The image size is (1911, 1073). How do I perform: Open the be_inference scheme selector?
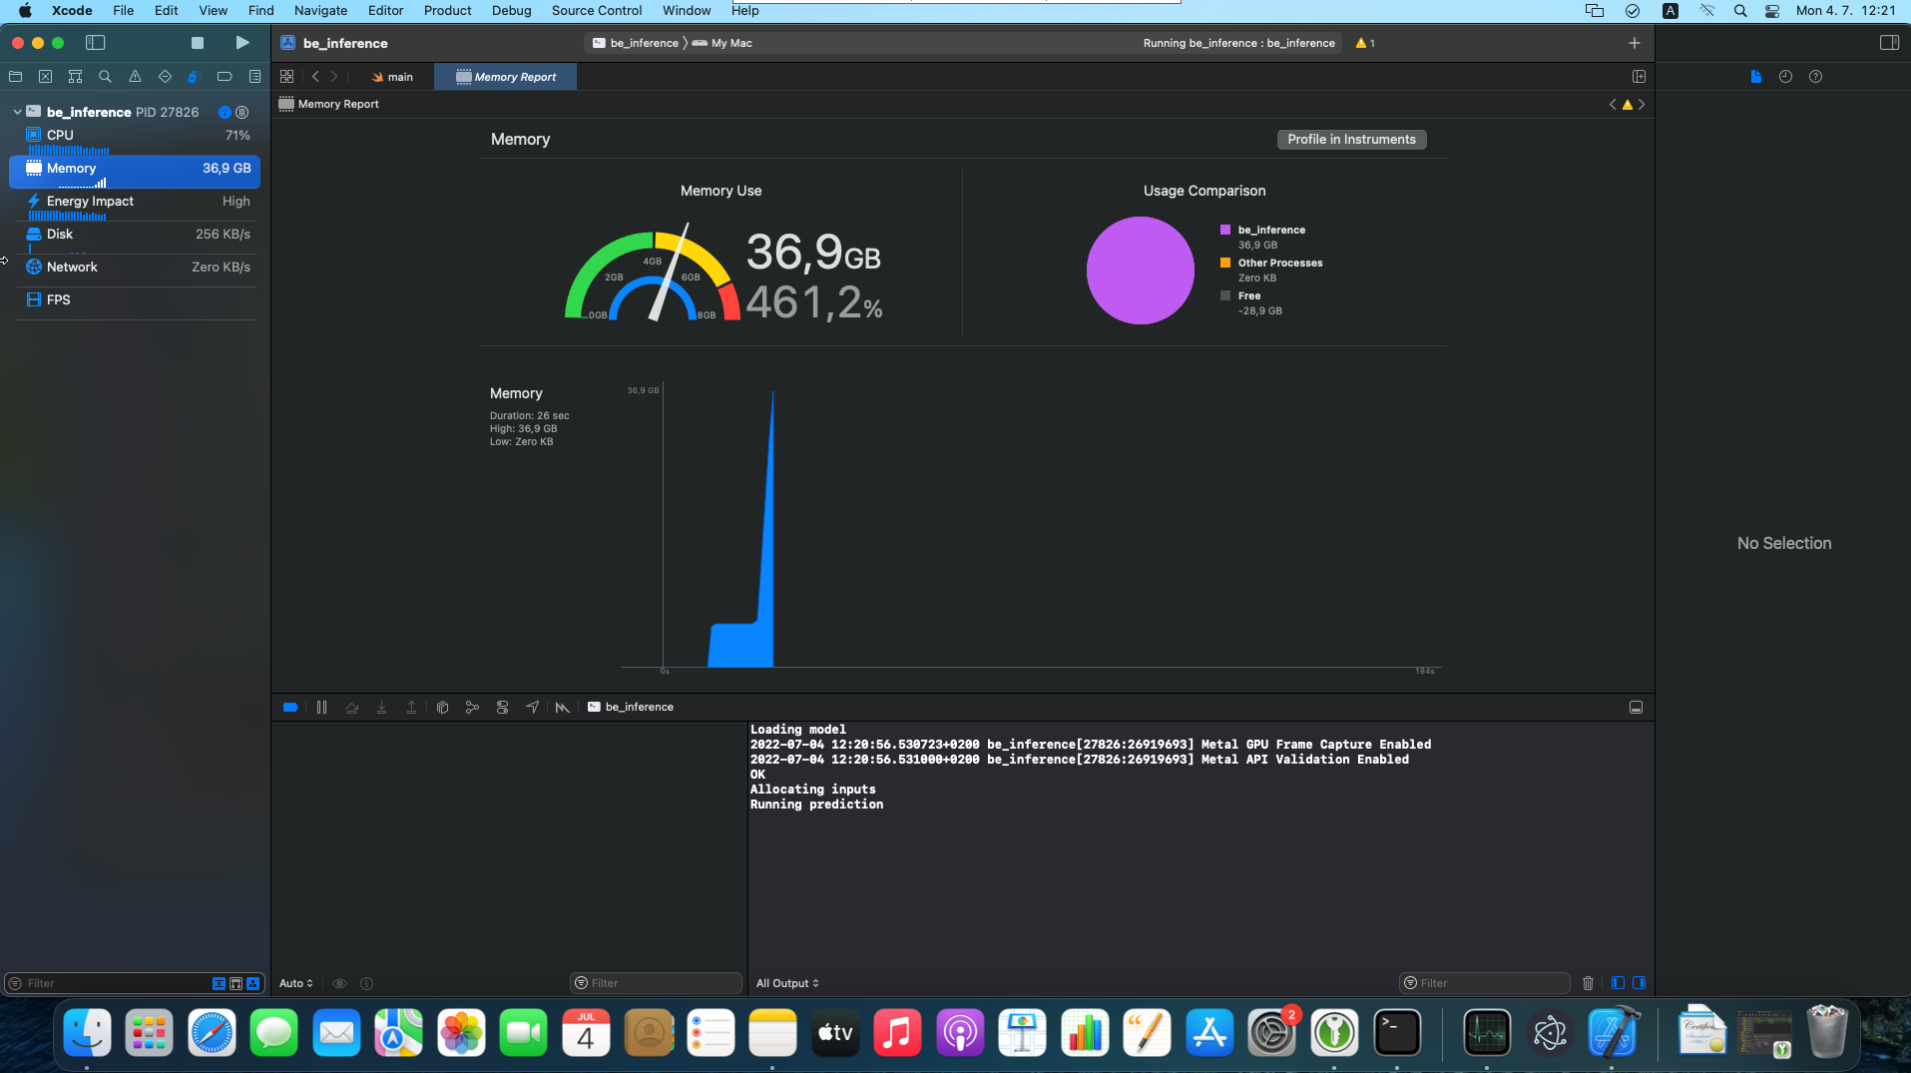(x=635, y=43)
